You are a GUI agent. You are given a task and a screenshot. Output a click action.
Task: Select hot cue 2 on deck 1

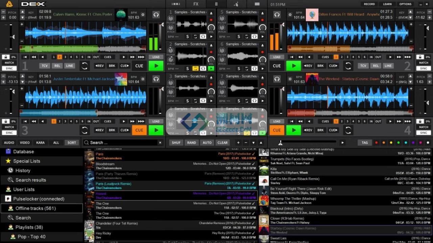pyautogui.click(x=60, y=57)
